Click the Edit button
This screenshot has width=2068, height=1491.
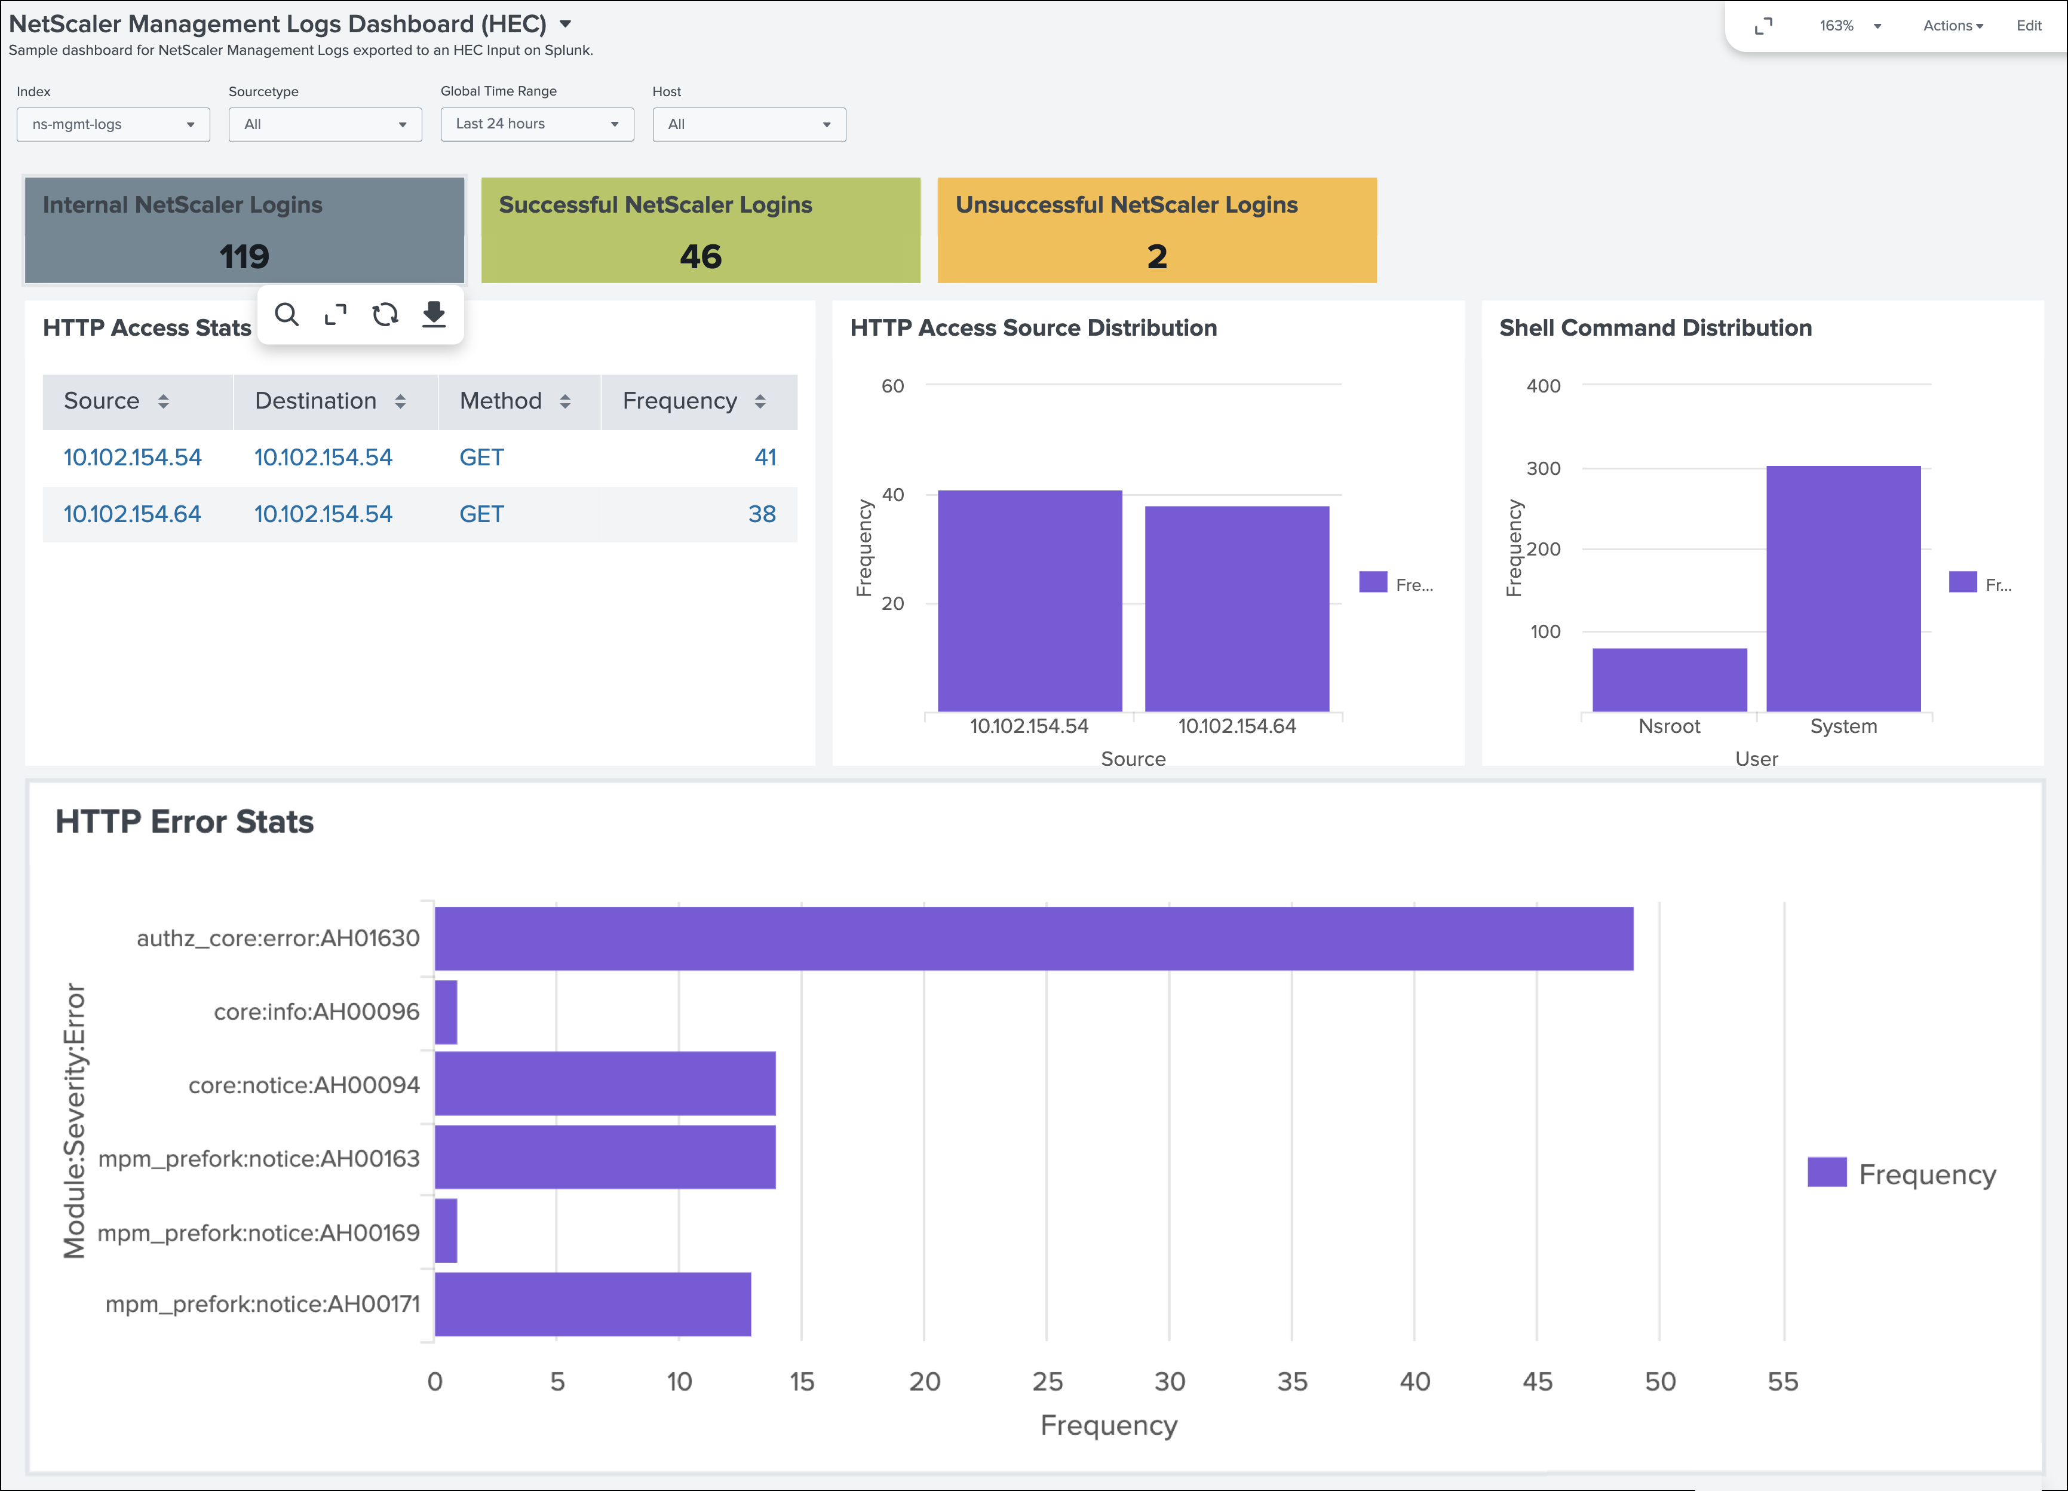pos(2028,26)
